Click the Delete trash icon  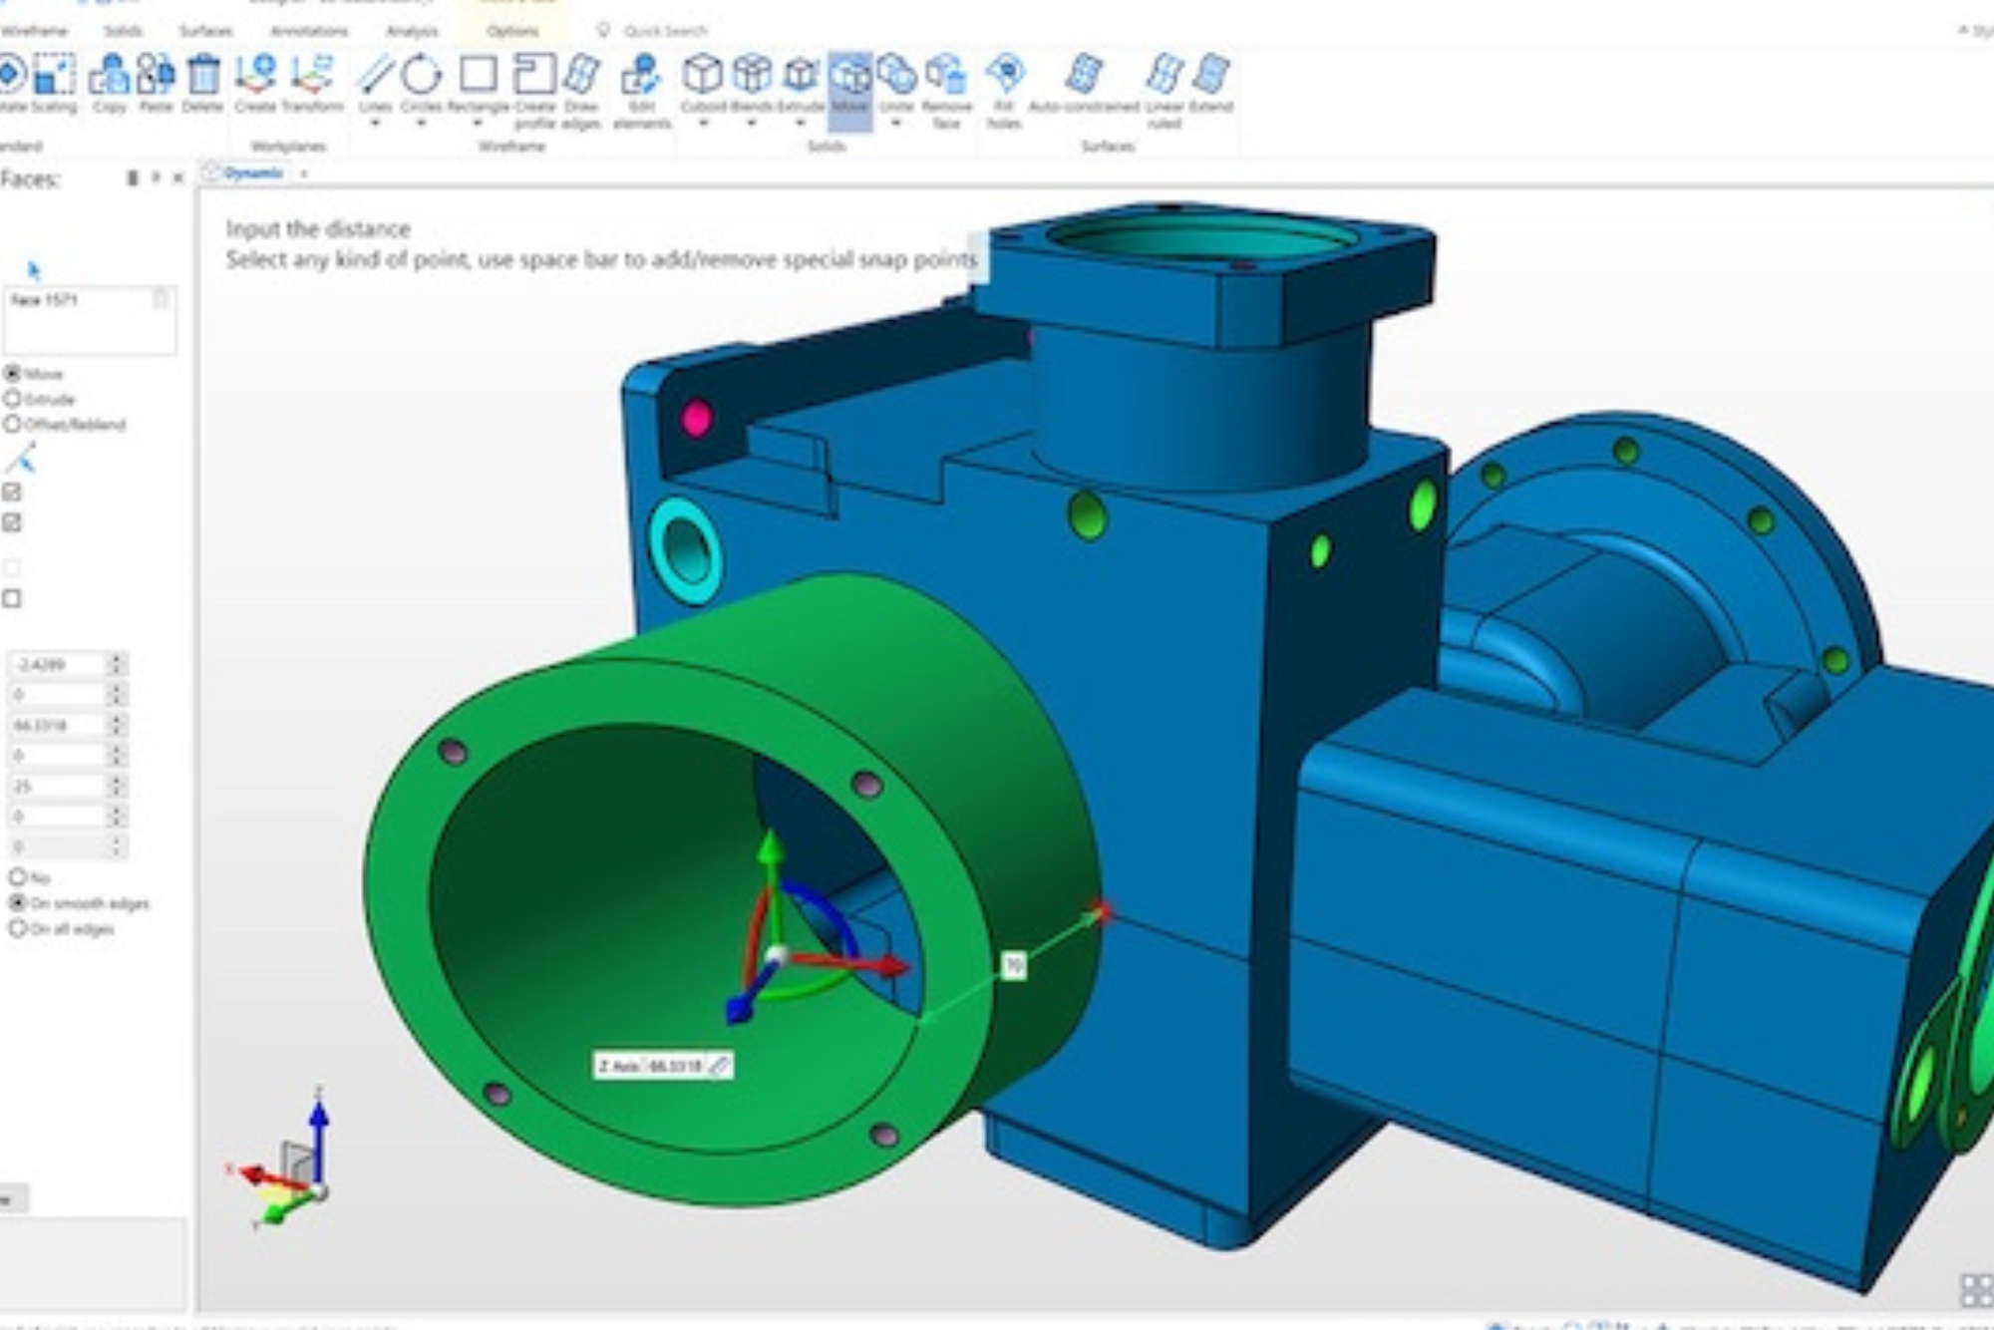(203, 76)
